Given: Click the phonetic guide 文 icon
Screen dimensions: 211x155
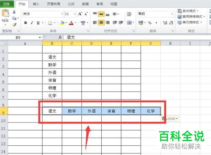Looking at the screenshot, I should click(x=83, y=23).
